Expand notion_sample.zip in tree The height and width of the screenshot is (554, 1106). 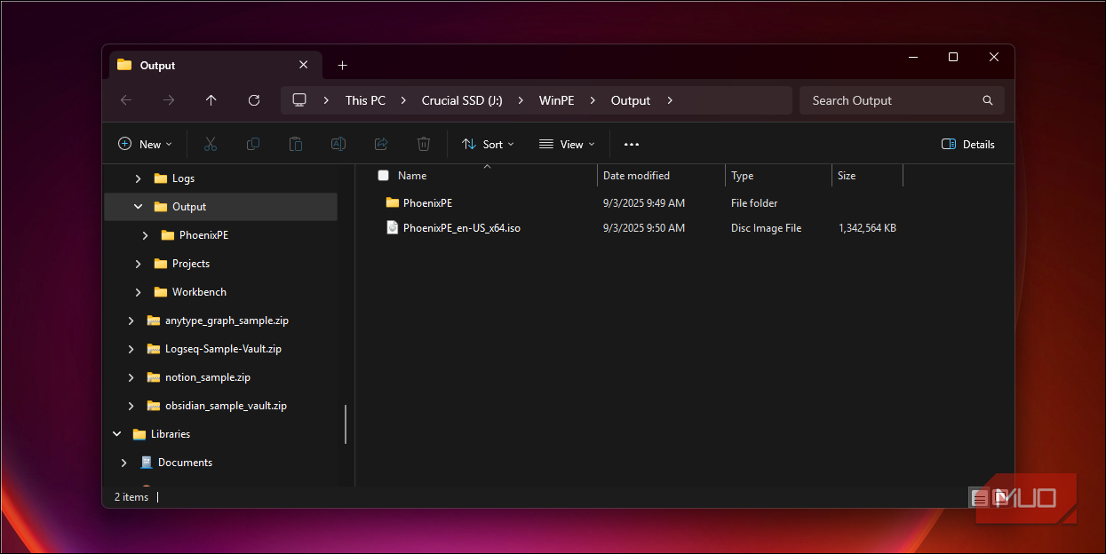click(x=131, y=376)
